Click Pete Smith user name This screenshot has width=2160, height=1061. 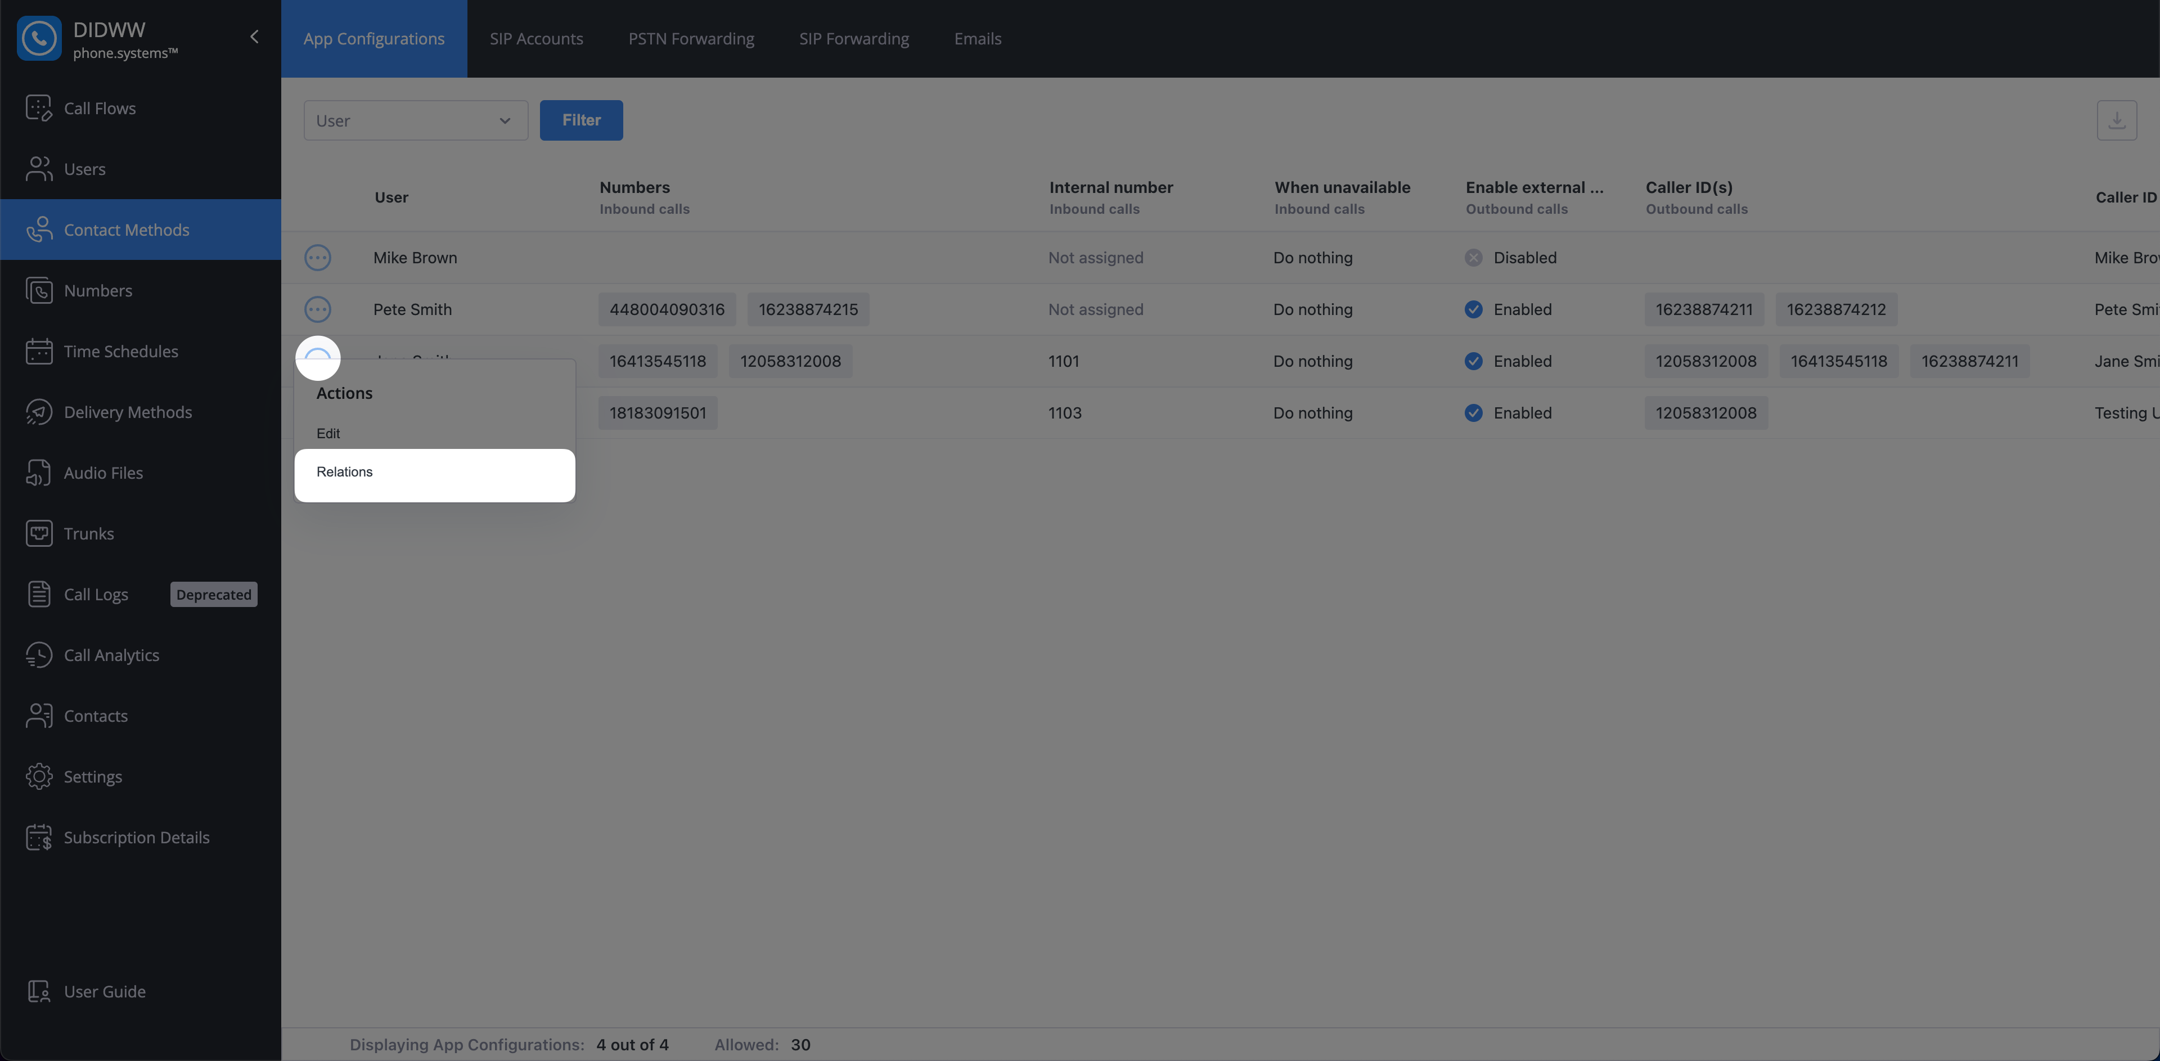coord(412,309)
